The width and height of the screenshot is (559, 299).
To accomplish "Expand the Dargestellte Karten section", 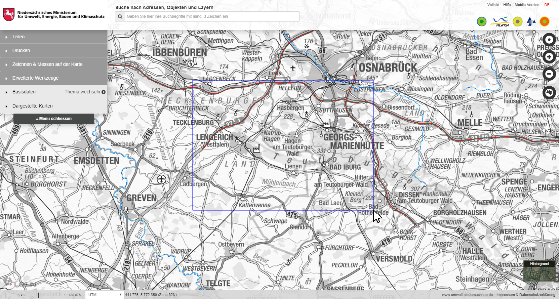I will tap(54, 106).
